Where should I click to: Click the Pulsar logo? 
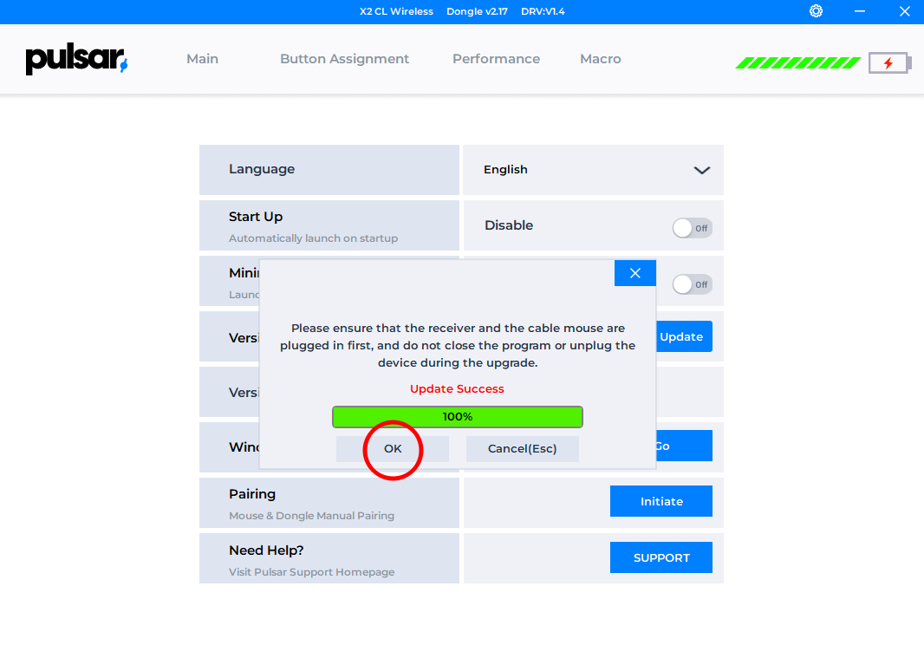pyautogui.click(x=76, y=58)
